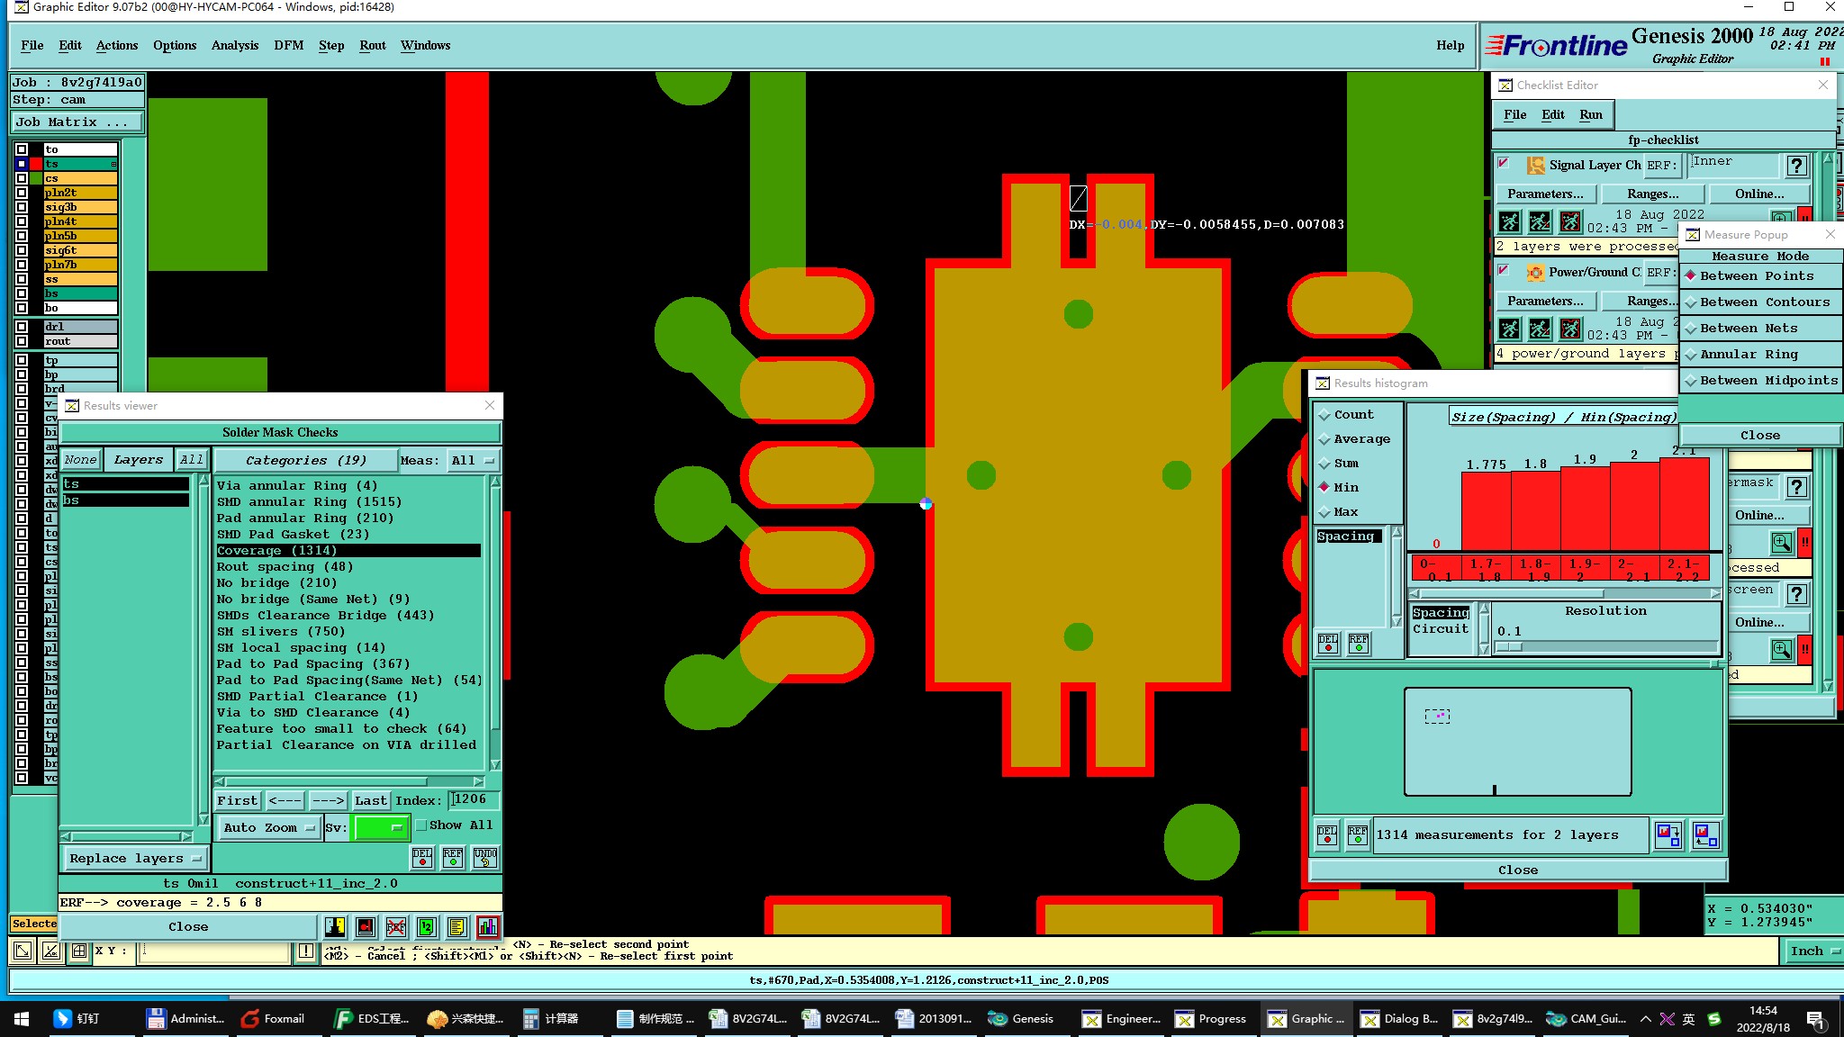Image resolution: width=1844 pixels, height=1037 pixels.
Task: Open the Analysis menu
Action: tap(234, 45)
